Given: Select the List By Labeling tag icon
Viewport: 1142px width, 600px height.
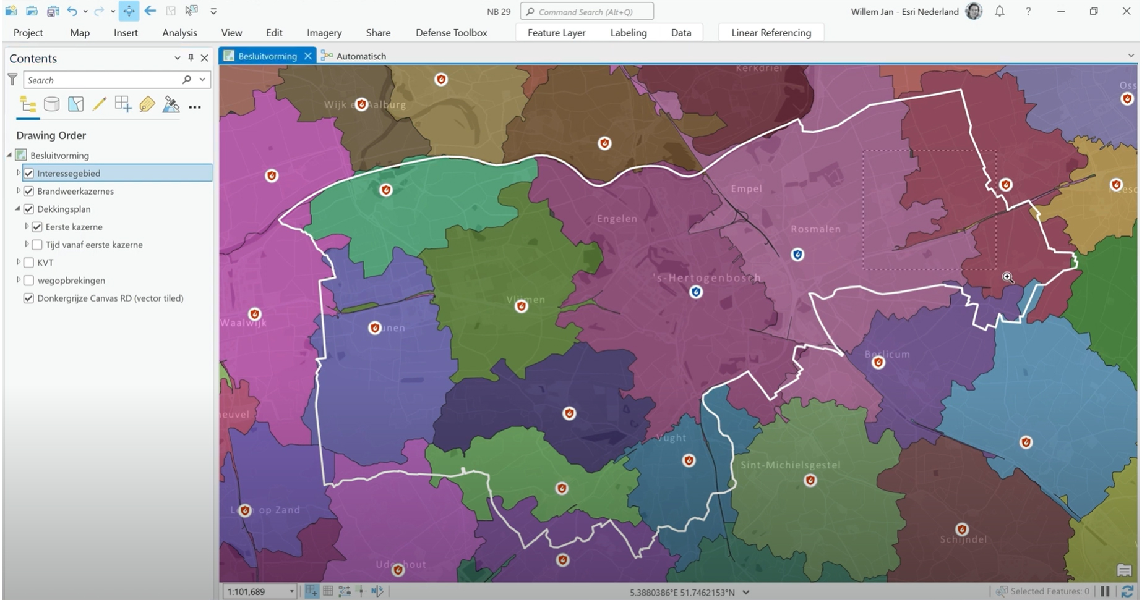Looking at the screenshot, I should (147, 104).
